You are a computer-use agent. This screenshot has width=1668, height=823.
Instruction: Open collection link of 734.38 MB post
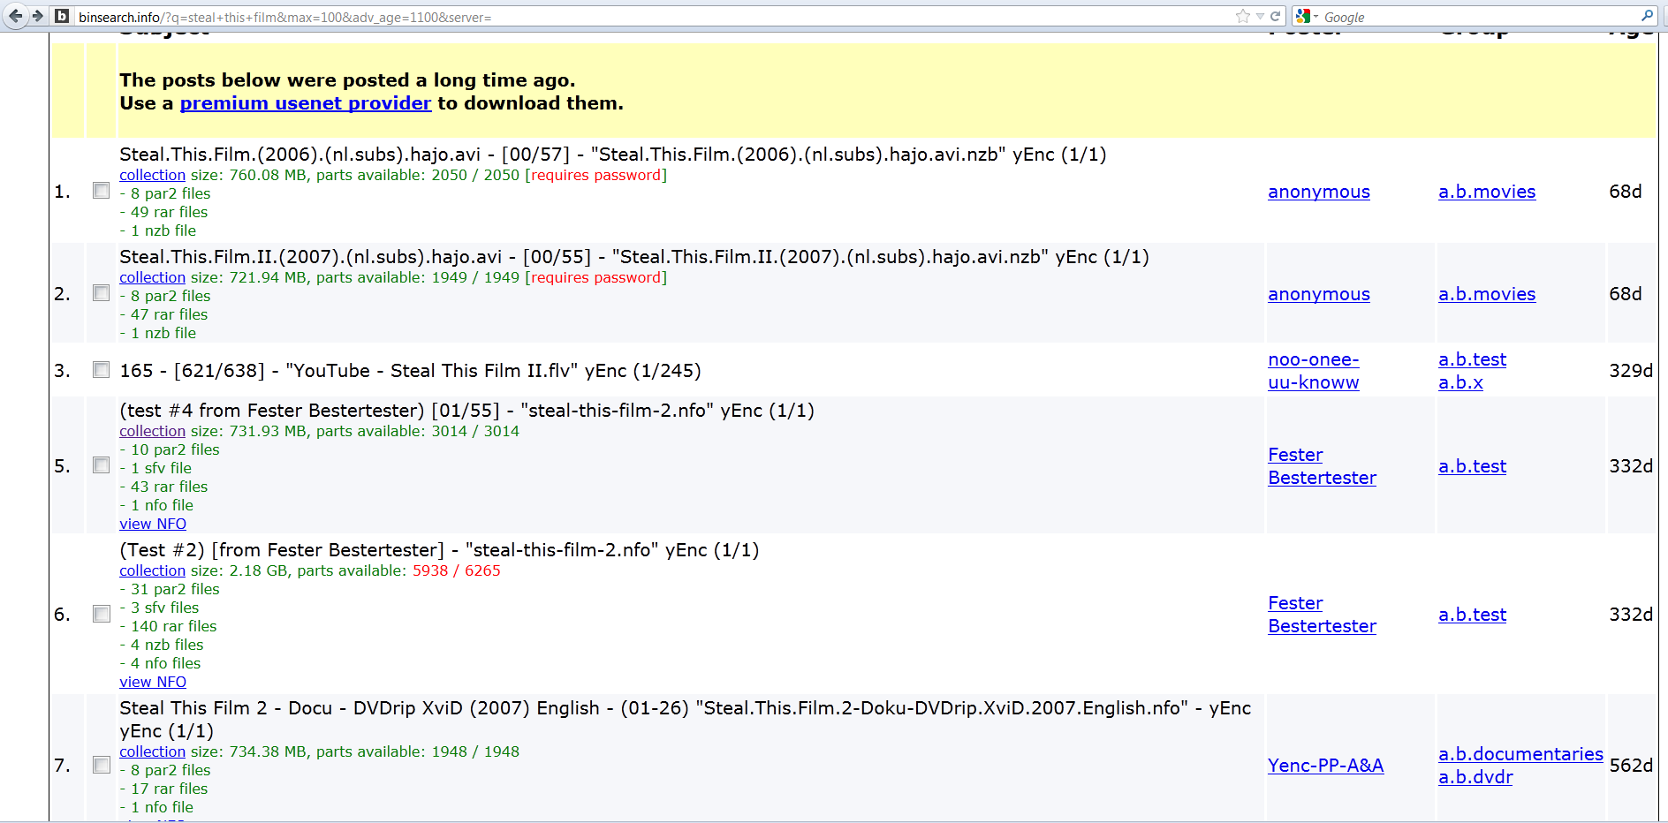coord(153,751)
